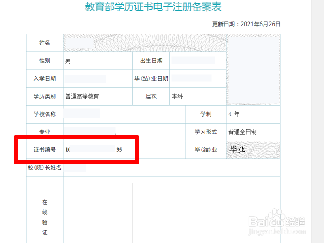Select the 校(院)长姓名 label cell
Viewport: 324px width, 243px height.
pyautogui.click(x=44, y=168)
